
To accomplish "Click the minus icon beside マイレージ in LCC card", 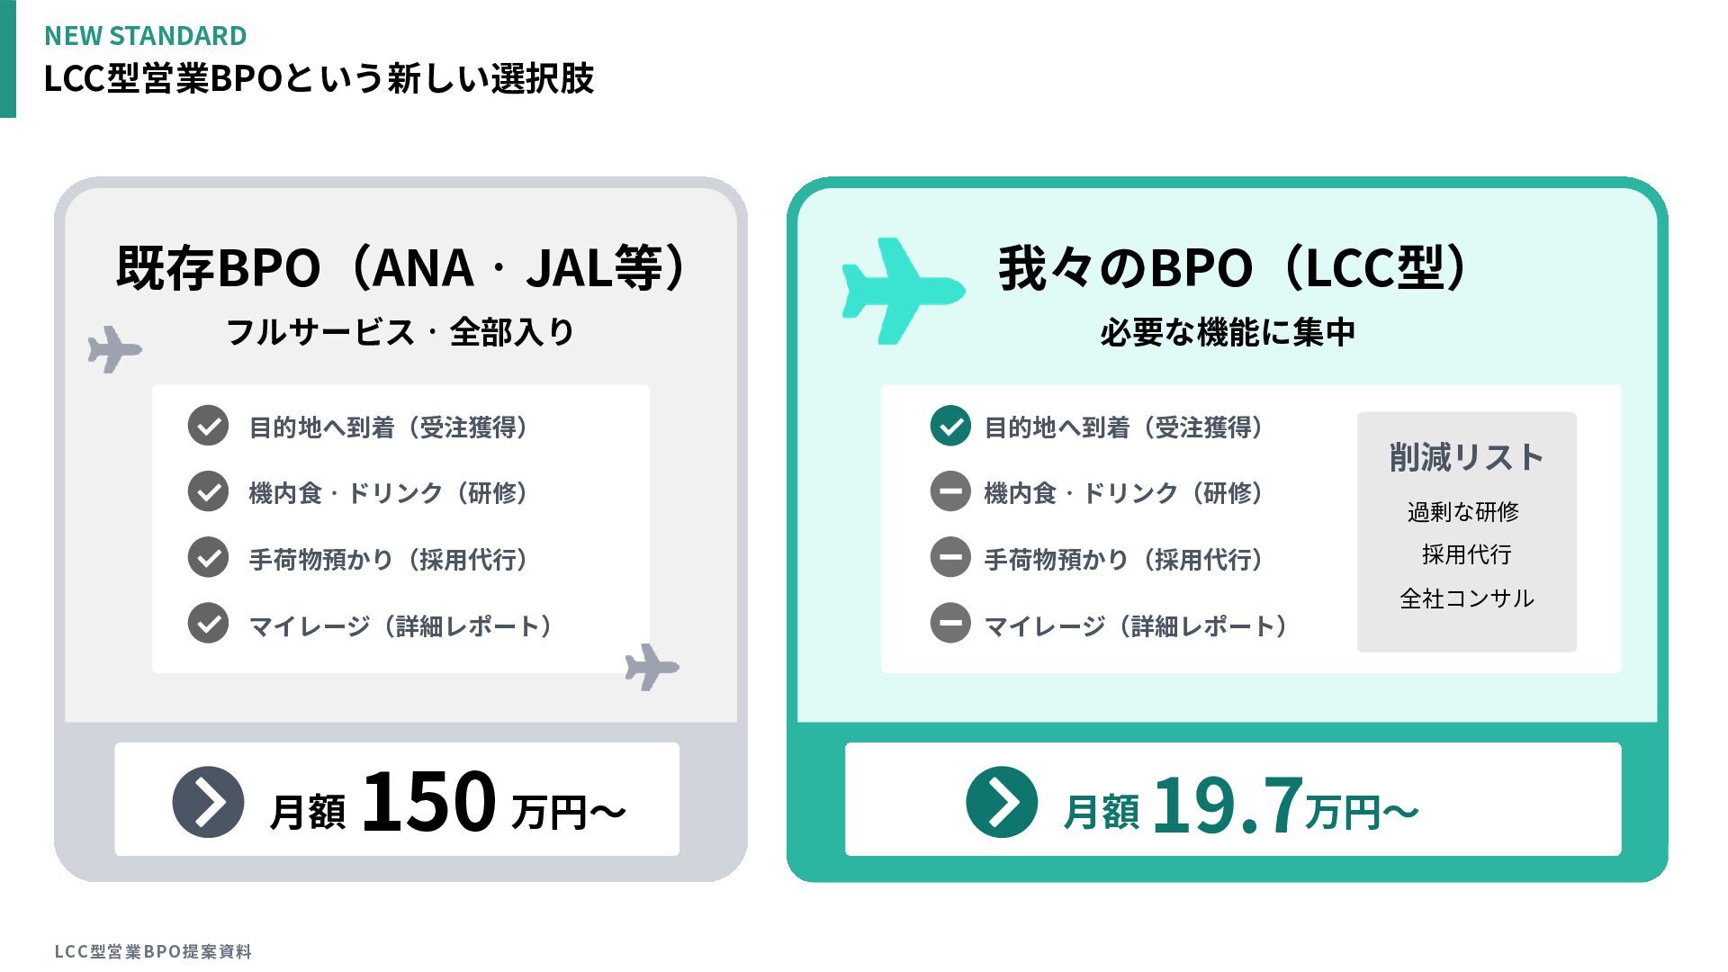I will pyautogui.click(x=949, y=624).
